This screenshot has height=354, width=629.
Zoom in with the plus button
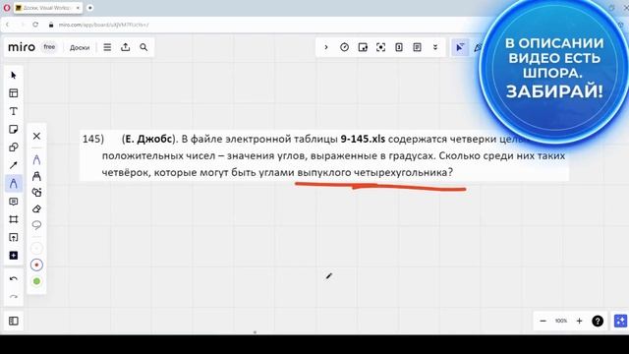pyautogui.click(x=579, y=321)
